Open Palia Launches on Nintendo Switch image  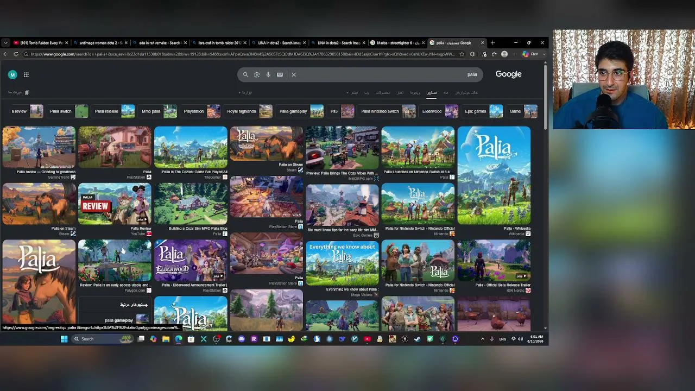(418, 147)
